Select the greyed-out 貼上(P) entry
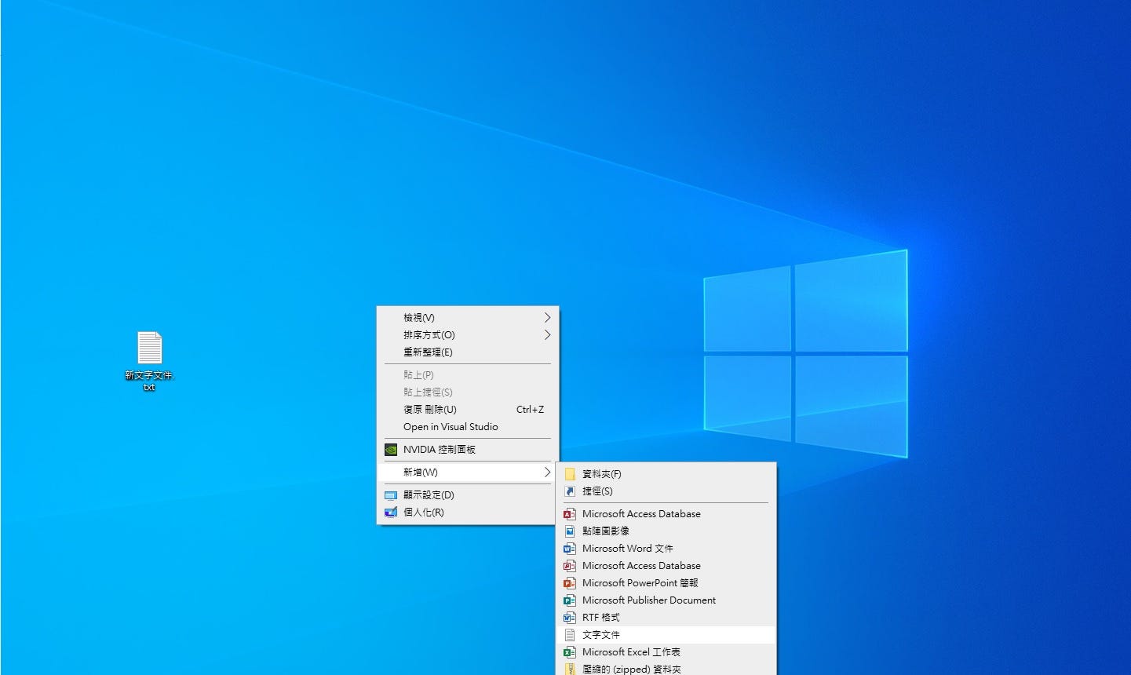This screenshot has width=1131, height=675. point(468,375)
